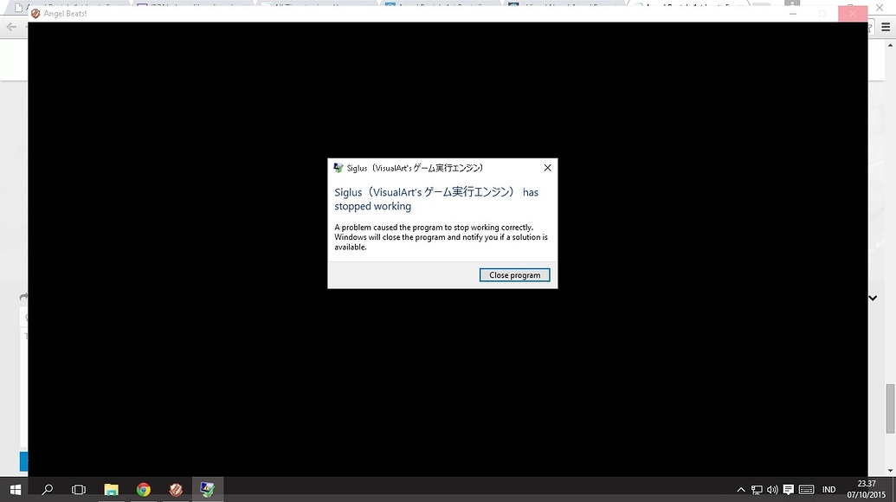Screen dimensions: 896x502
Task: Open File Explorer from the taskbar
Action: pyautogui.click(x=111, y=489)
